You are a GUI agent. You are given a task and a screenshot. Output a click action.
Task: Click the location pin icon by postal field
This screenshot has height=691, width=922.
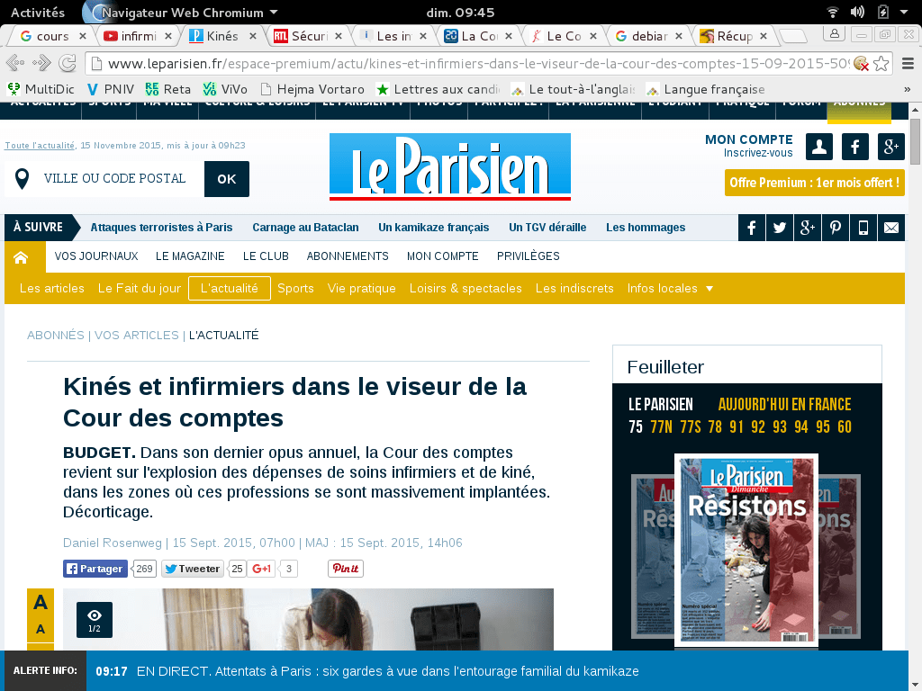(23, 179)
